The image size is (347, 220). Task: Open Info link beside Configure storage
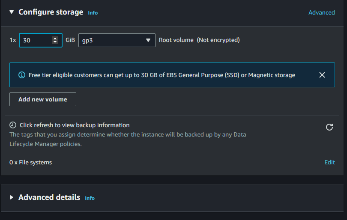(93, 13)
